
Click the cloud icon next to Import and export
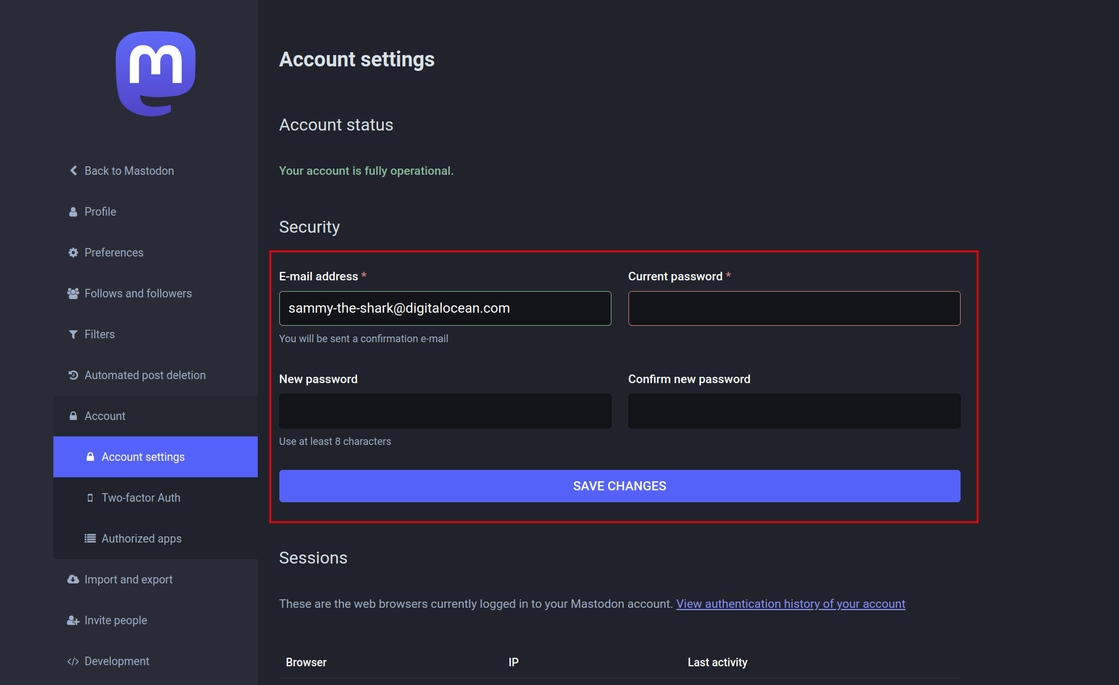pyautogui.click(x=73, y=579)
